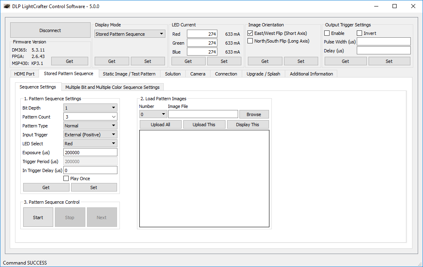Expand the Pattern Count combo box
Viewport: 423px width, 267px height.
coord(90,117)
